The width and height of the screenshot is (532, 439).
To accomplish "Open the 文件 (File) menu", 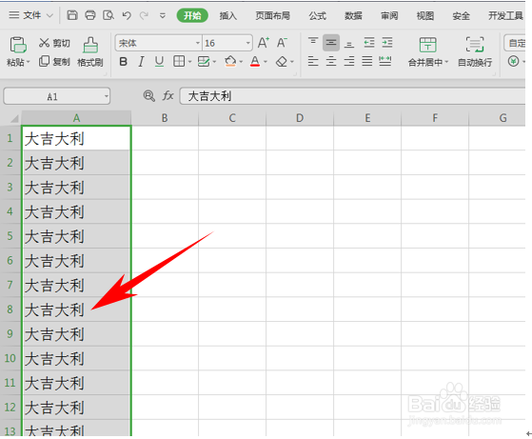I will tap(32, 15).
